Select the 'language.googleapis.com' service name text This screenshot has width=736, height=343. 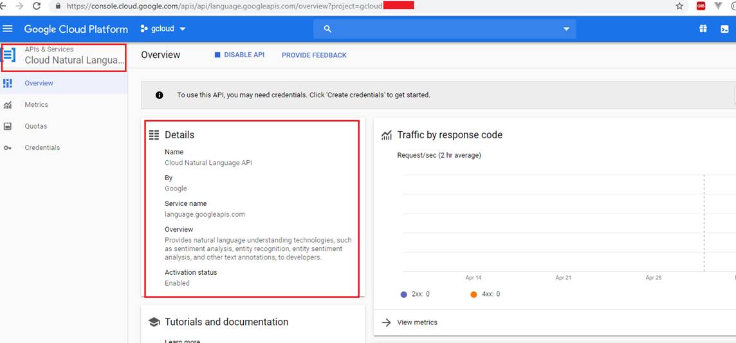pos(205,214)
